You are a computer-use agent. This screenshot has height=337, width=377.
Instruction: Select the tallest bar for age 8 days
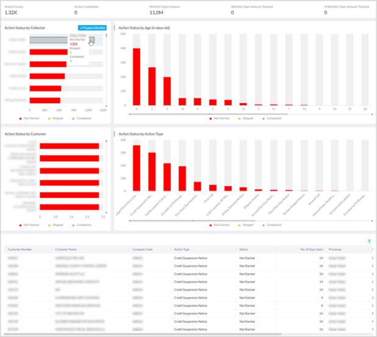coord(137,77)
